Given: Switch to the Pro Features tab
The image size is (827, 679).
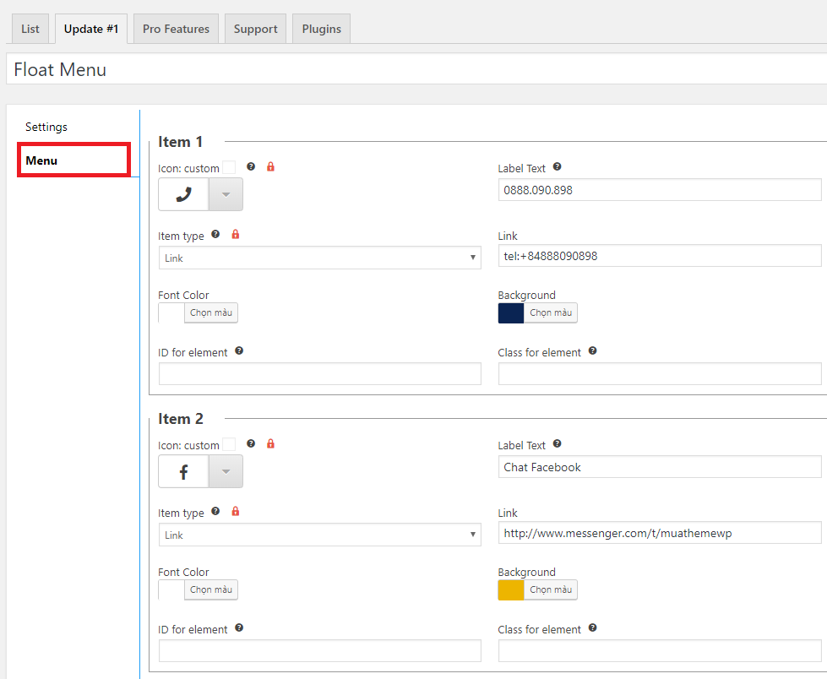Looking at the screenshot, I should point(176,29).
